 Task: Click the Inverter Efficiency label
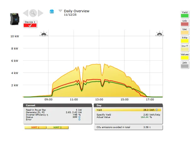coord(37,115)
